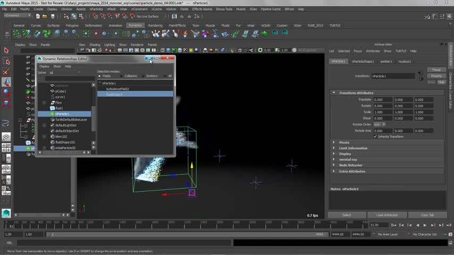
Task: Select the Fields selection mode radio button
Action: coord(99,76)
